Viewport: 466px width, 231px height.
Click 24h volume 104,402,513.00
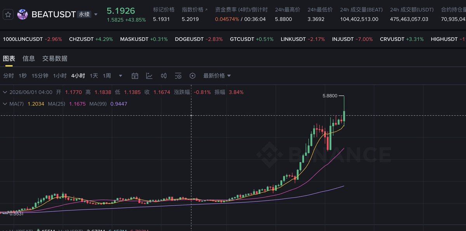(x=359, y=19)
